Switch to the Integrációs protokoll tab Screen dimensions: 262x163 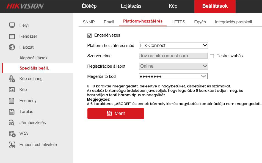[x=233, y=22]
